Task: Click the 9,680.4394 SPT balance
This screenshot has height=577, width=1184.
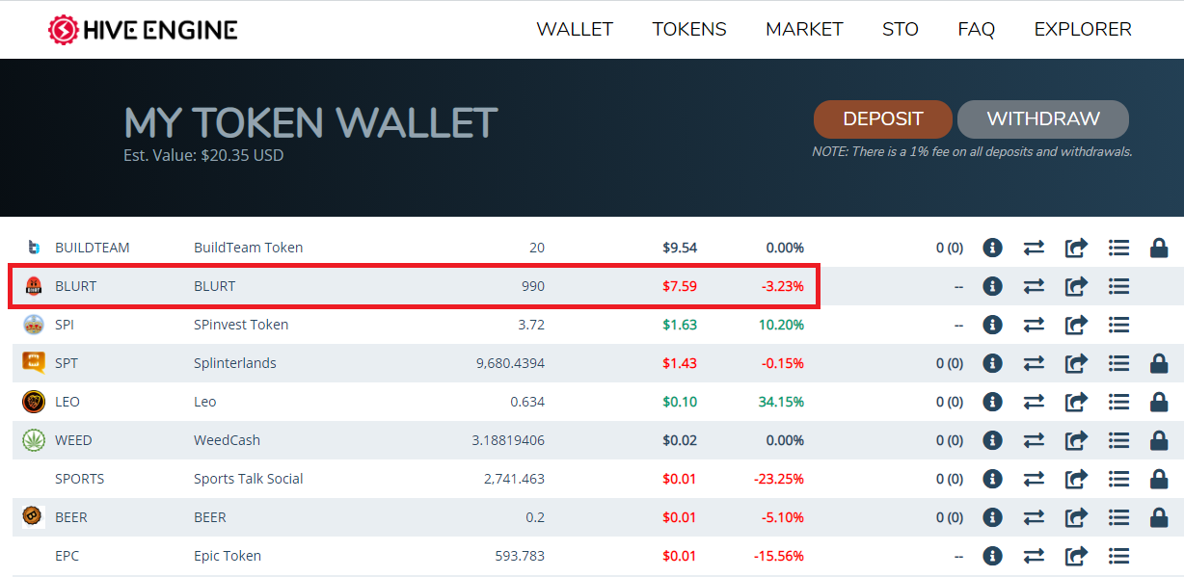Action: (510, 363)
